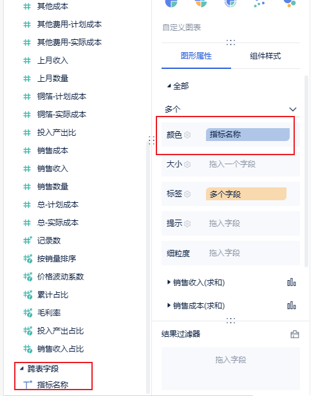Select the scatter dots chart type icon
Image resolution: width=318 pixels, height=396 pixels.
[259, 3]
